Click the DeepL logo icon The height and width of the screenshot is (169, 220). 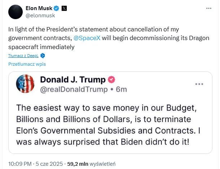click(43, 56)
